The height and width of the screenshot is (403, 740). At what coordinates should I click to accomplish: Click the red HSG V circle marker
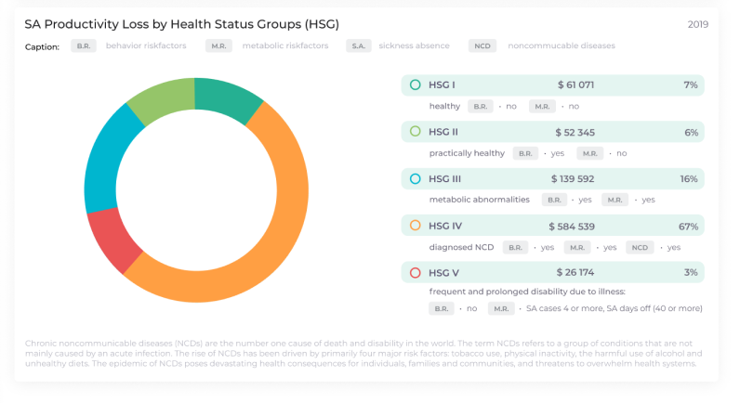click(416, 273)
